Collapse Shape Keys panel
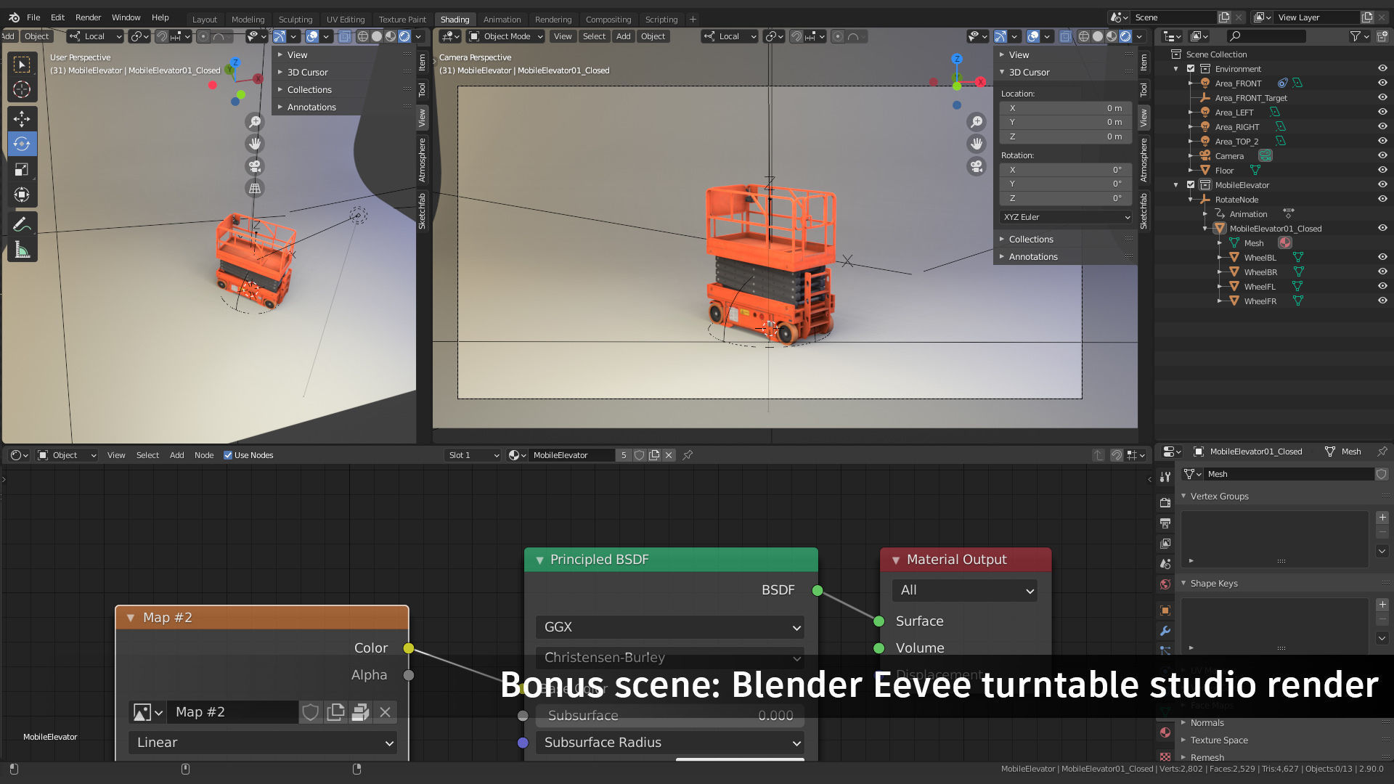1394x784 pixels. [1213, 584]
